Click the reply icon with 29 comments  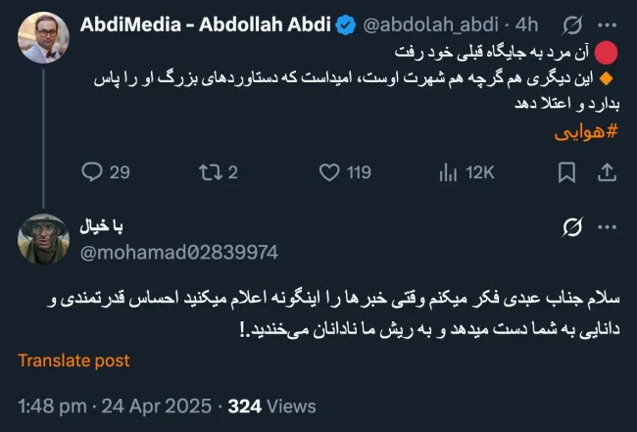point(91,172)
